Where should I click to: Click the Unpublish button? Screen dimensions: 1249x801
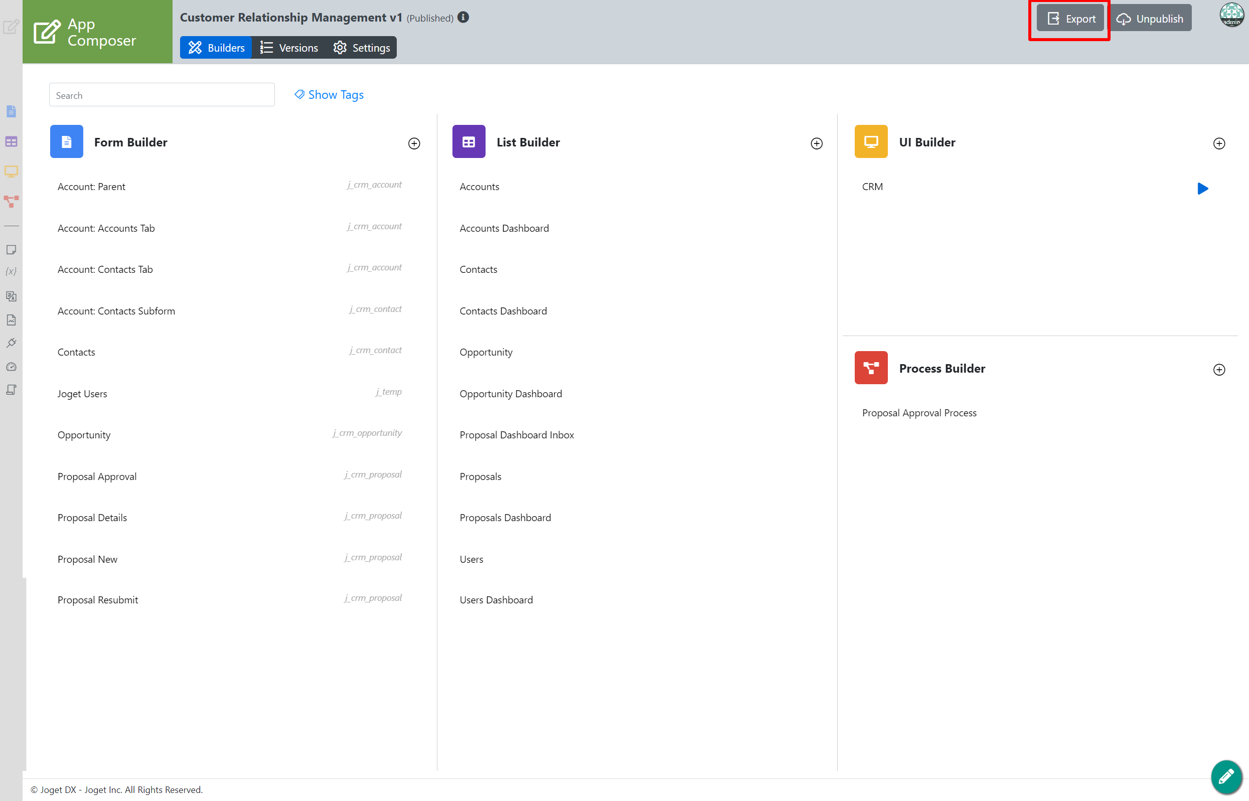(1150, 19)
